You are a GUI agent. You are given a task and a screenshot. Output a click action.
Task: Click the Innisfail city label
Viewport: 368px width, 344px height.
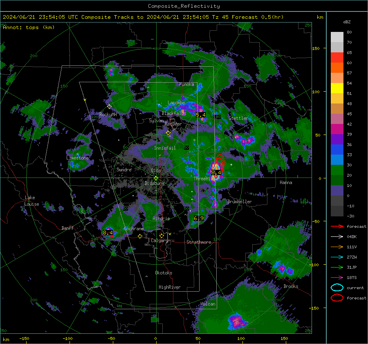pos(165,148)
